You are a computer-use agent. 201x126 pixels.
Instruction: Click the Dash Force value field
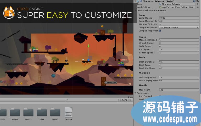coord(179,65)
